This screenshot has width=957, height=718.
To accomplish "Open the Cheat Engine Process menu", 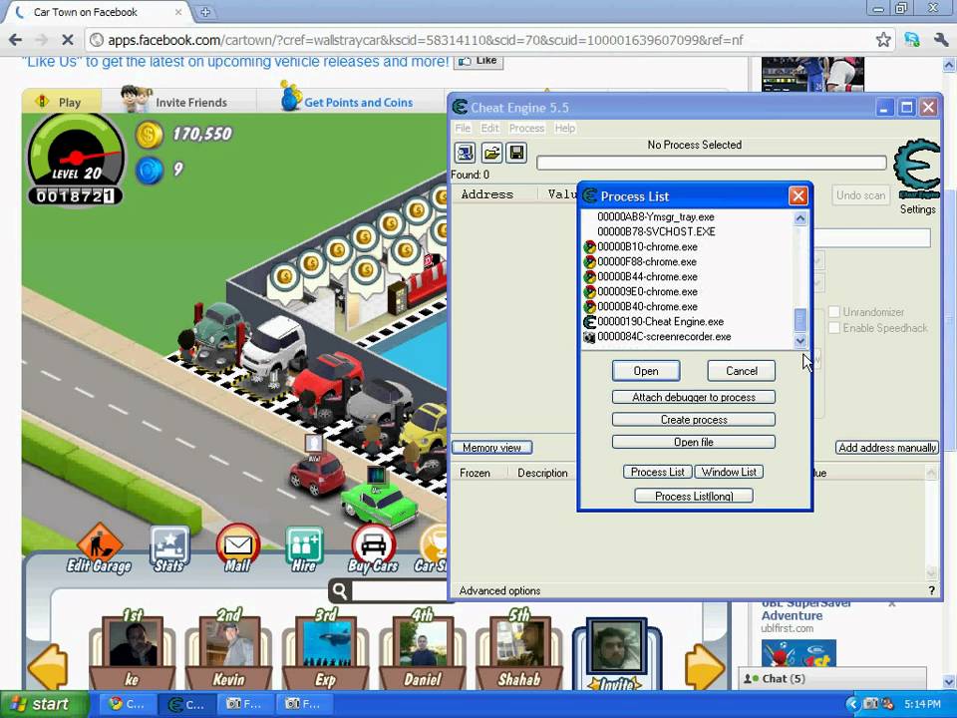I will tap(526, 128).
